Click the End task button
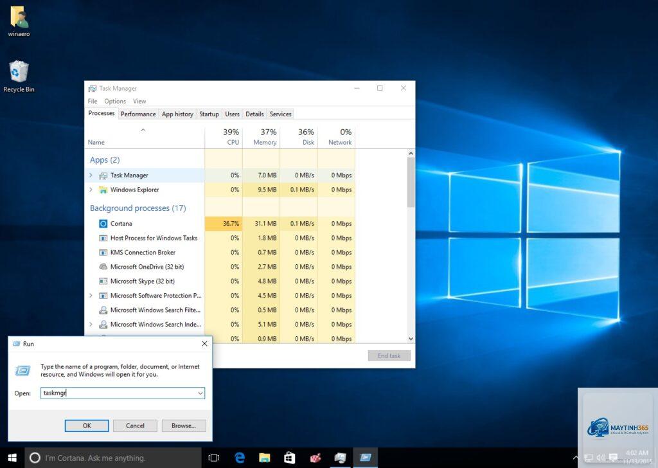The height and width of the screenshot is (468, 658). point(389,355)
